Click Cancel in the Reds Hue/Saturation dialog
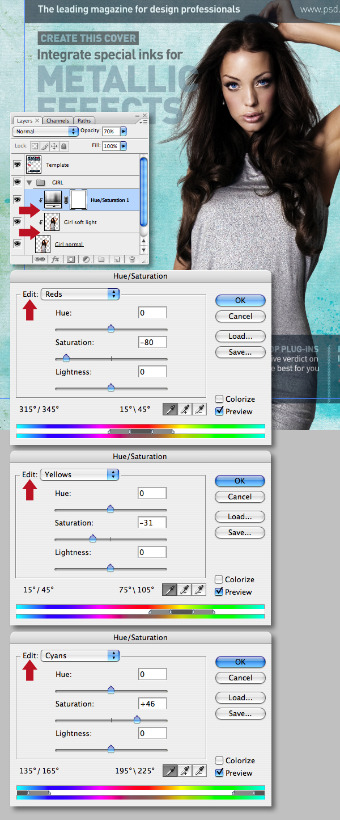 pos(240,316)
